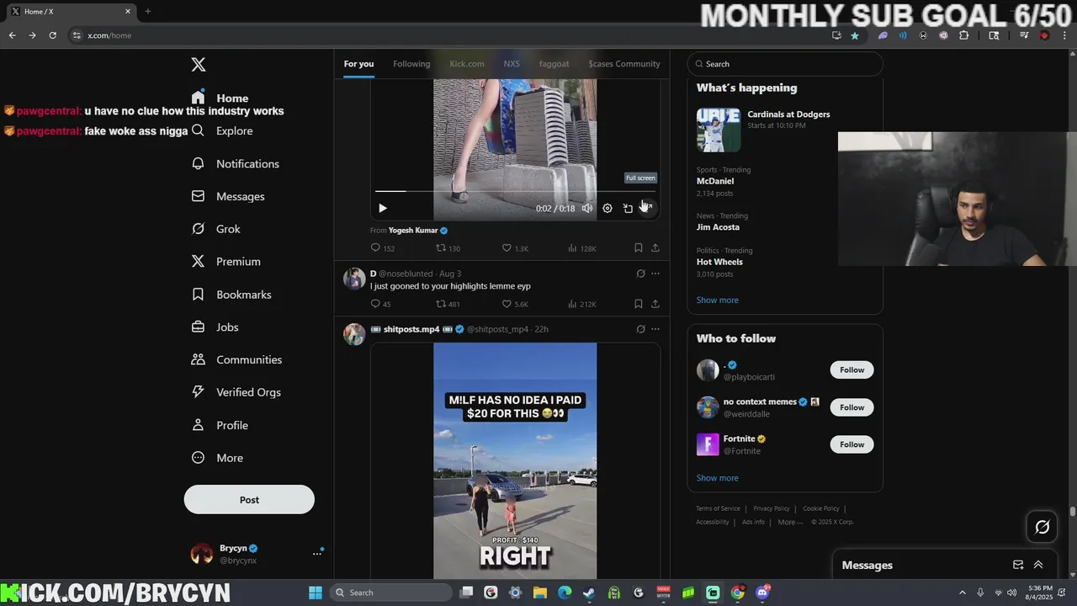The width and height of the screenshot is (1077, 606).
Task: Open Messages in the left sidebar
Action: tap(228, 196)
